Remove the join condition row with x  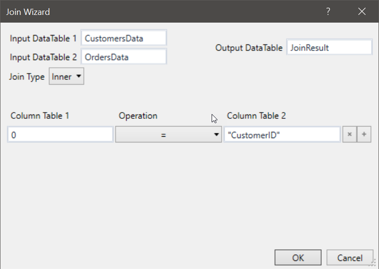(x=349, y=135)
